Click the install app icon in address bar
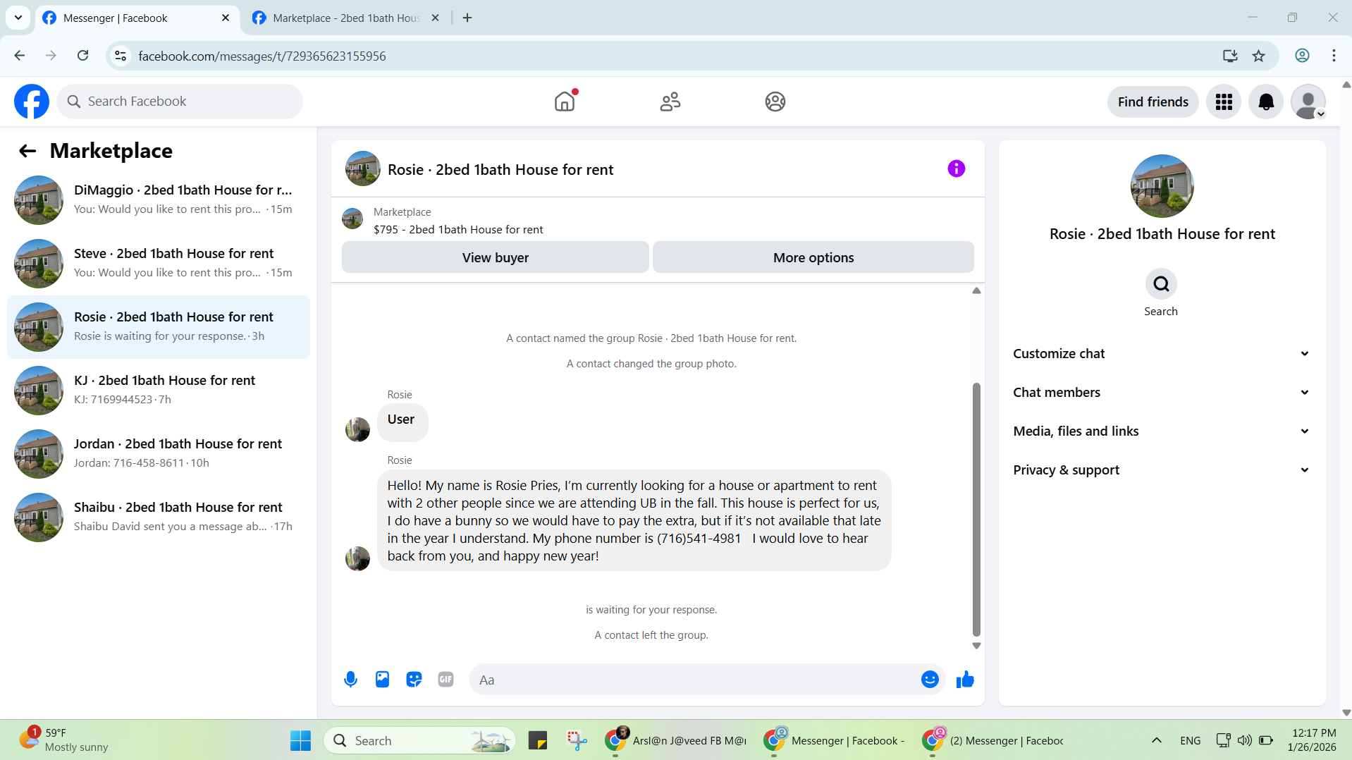 [1230, 56]
